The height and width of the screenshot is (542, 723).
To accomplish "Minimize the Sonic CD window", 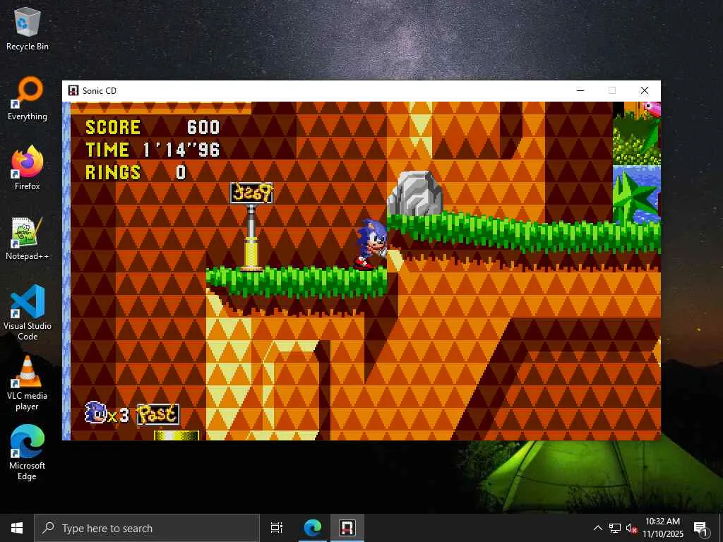I will [580, 90].
